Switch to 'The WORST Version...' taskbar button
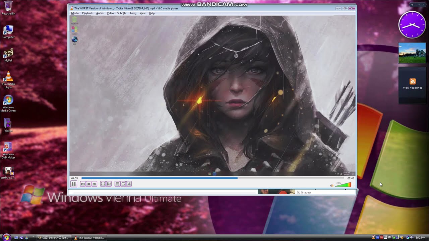 click(x=89, y=238)
